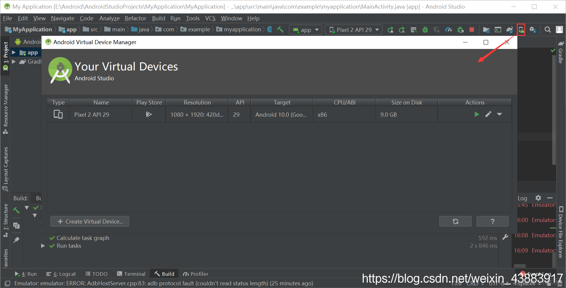
Task: Open actions dropdown arrow for Pixel 2 API 29
Action: (x=499, y=114)
